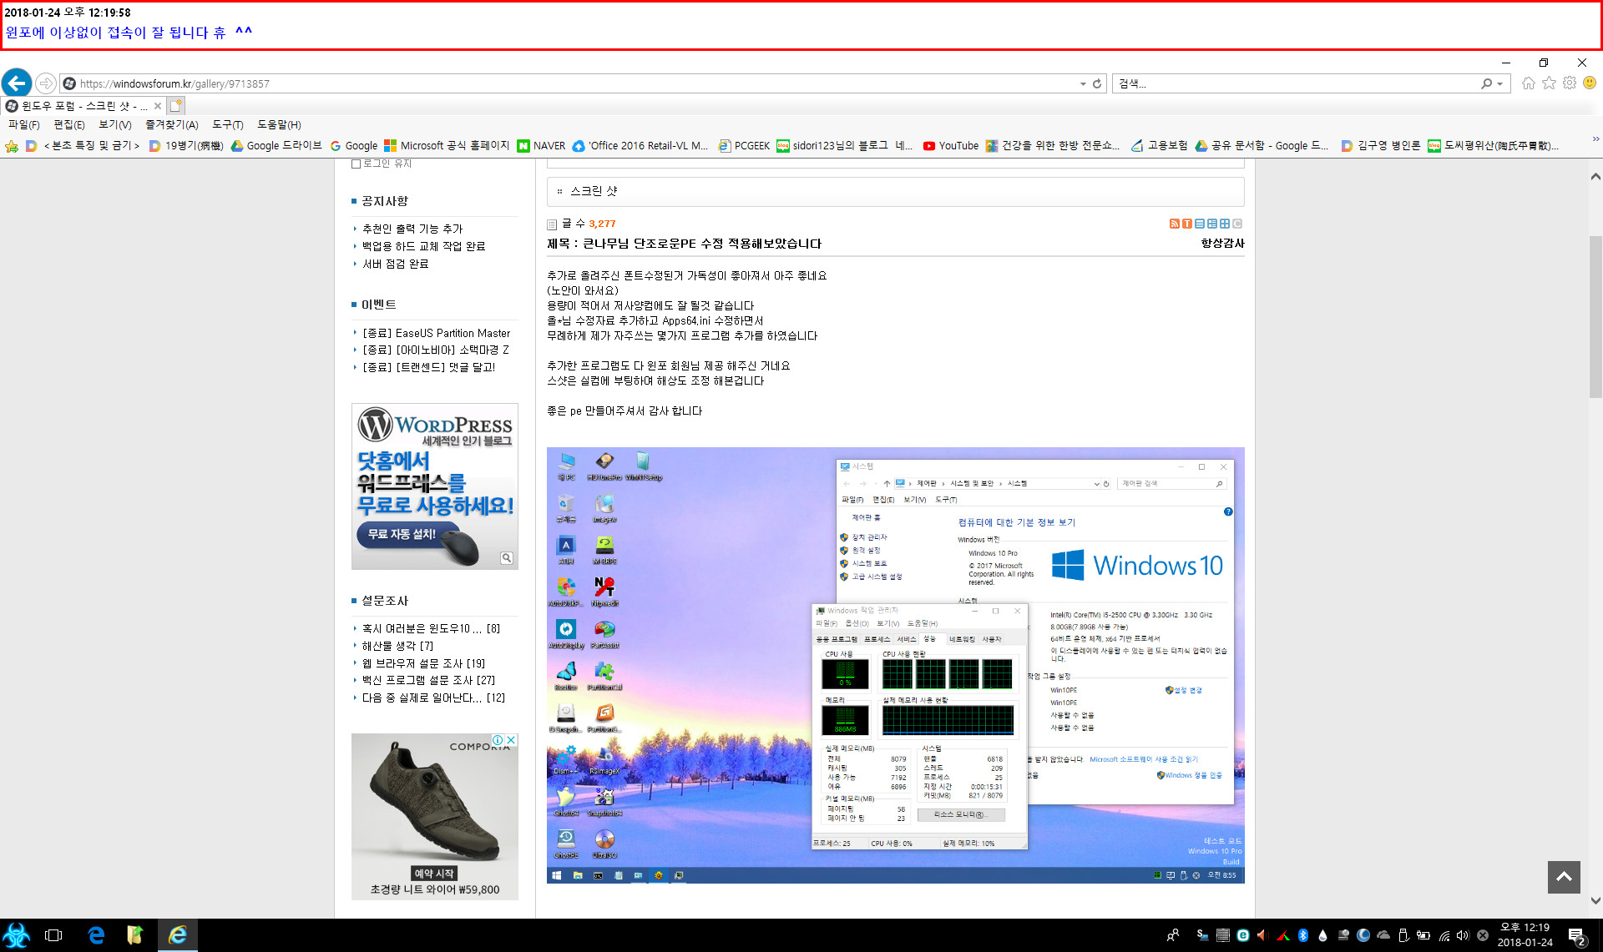Expand the favorites bar overflow chevron
Viewport: 1603px width, 952px height.
(x=1595, y=139)
